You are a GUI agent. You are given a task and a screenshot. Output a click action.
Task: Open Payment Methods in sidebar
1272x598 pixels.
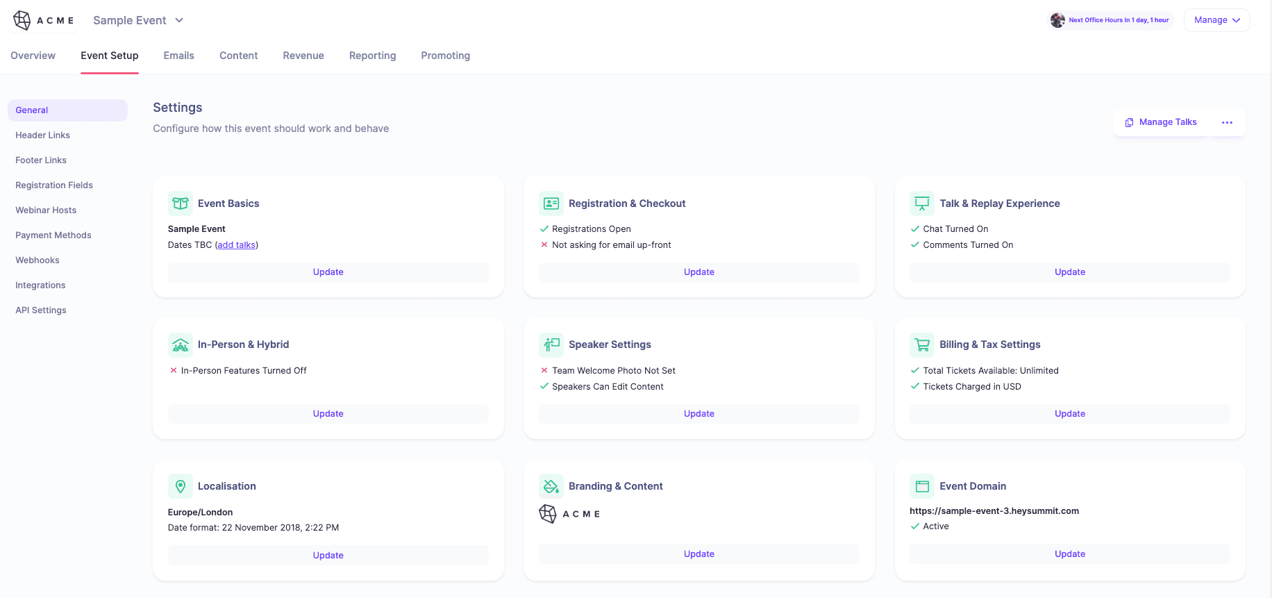click(x=53, y=235)
